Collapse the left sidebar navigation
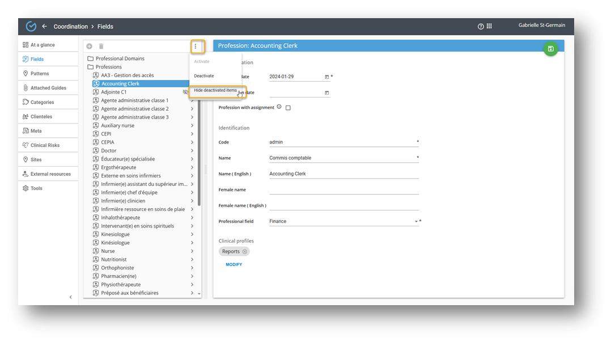 71,297
